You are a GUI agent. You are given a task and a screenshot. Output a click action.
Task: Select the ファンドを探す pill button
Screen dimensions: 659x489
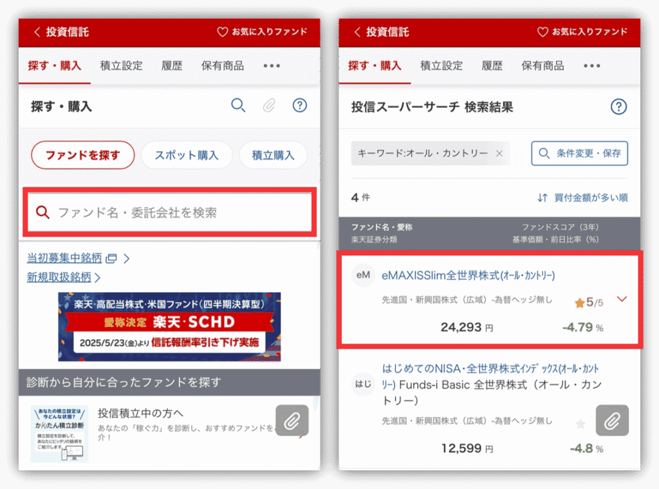point(83,155)
